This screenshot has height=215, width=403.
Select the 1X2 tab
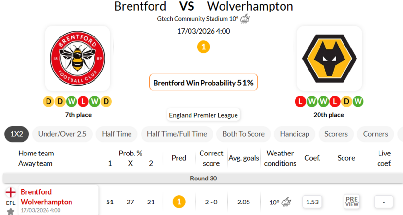click(17, 134)
